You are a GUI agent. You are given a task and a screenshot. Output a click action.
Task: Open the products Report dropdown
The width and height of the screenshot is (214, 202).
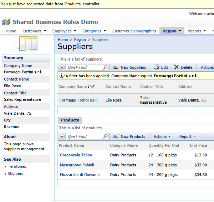pos(187,136)
